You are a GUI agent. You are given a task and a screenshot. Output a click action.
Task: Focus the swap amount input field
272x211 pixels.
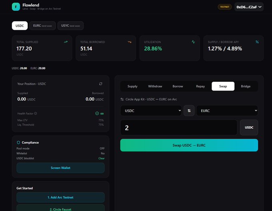click(x=179, y=128)
